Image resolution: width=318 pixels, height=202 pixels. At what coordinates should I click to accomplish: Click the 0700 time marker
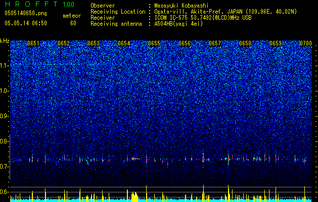tap(306, 43)
